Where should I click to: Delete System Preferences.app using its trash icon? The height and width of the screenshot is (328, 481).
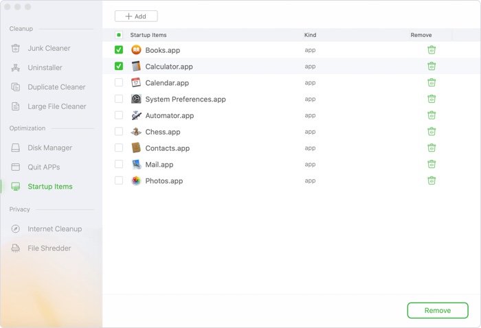pos(432,99)
